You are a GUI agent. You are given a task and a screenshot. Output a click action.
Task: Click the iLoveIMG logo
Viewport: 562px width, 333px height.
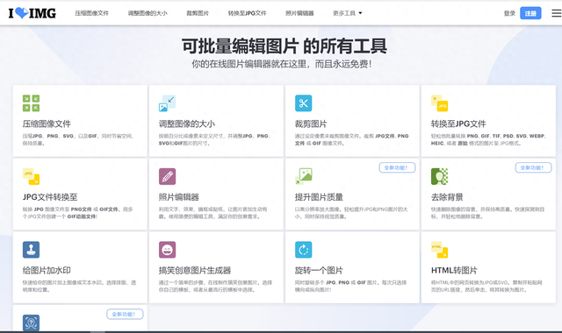point(32,13)
